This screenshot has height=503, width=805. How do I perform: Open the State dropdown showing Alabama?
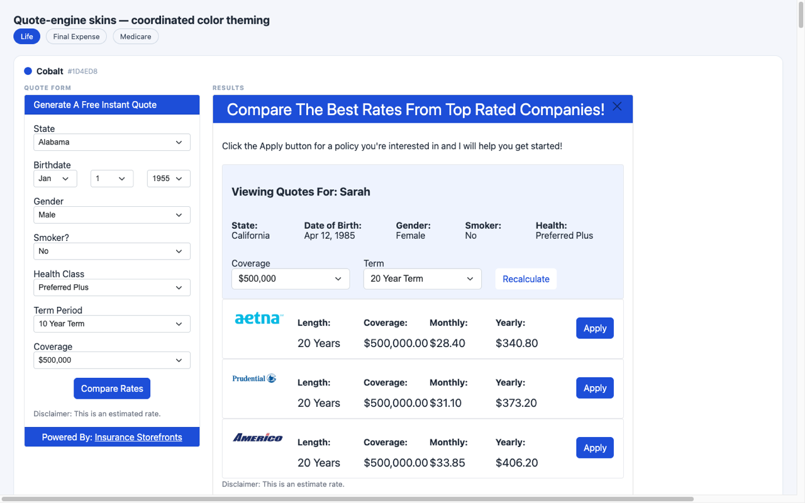112,142
